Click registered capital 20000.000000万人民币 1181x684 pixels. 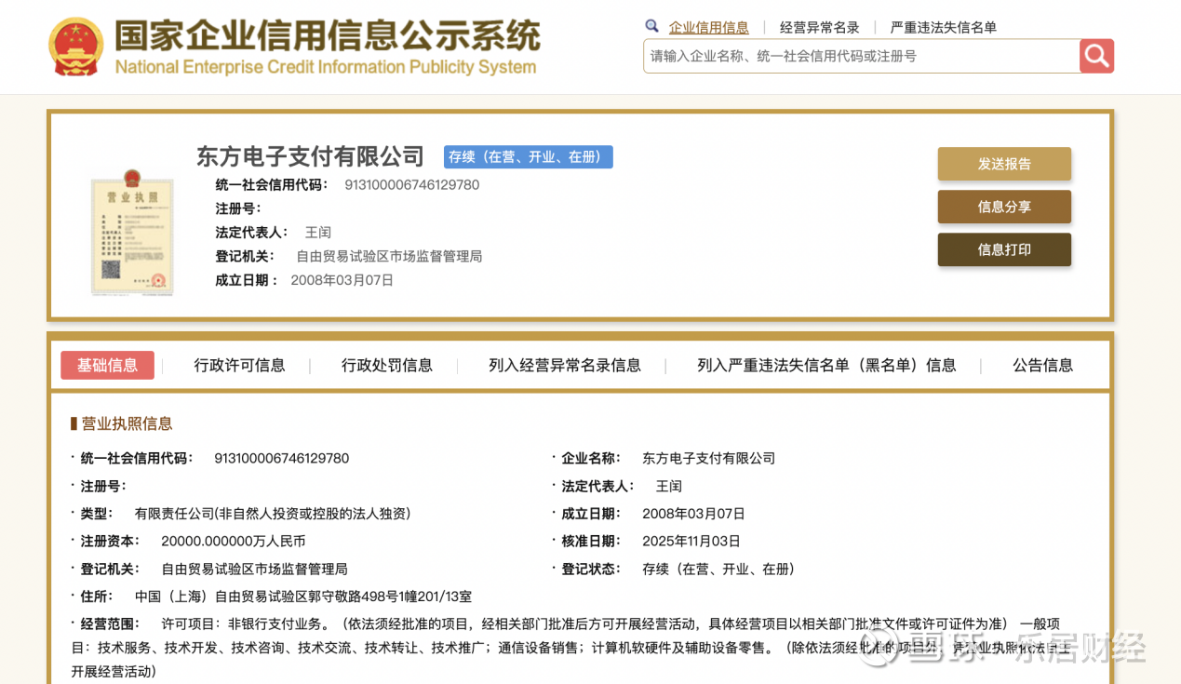click(233, 541)
